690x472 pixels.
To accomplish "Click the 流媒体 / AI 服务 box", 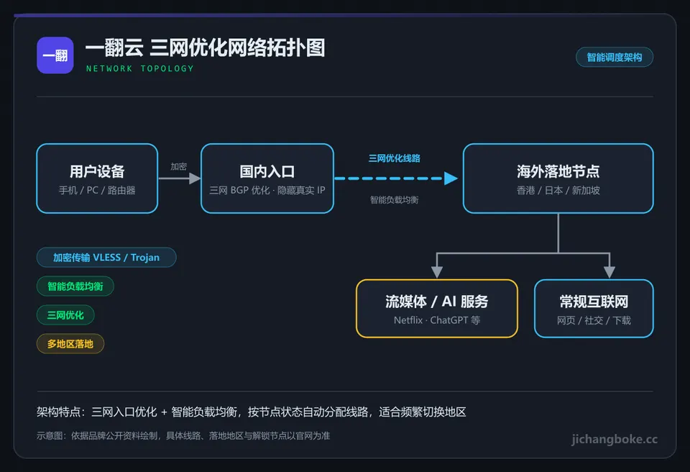I will 436,309.
